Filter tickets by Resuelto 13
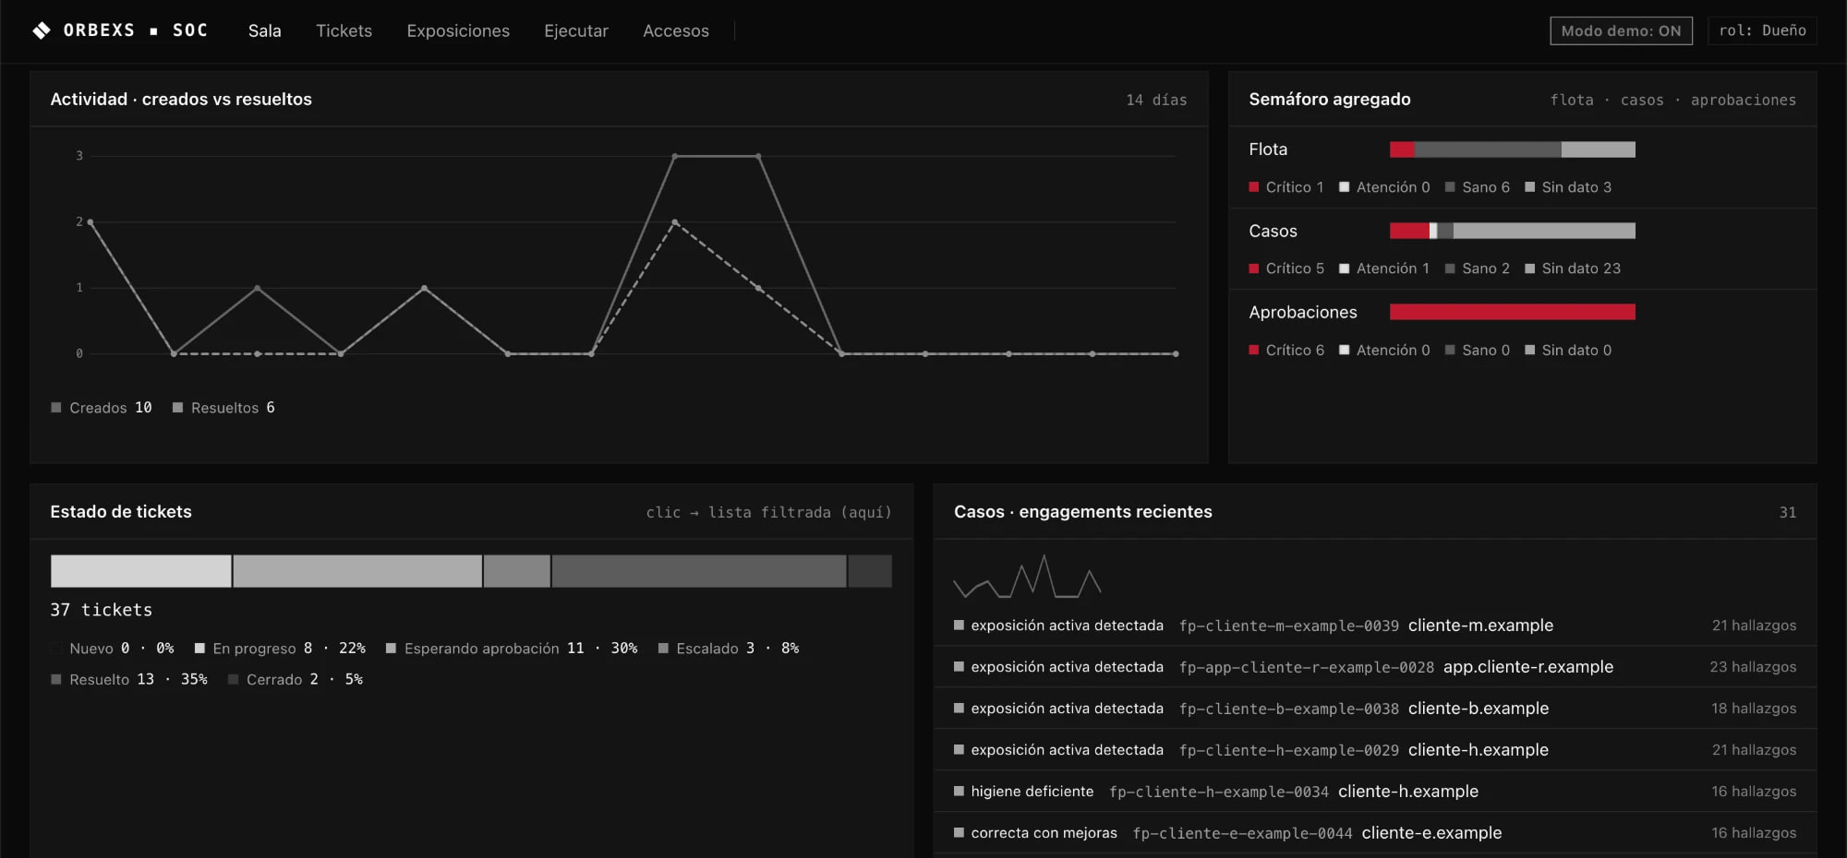Viewport: 1847px width, 858px height. click(129, 680)
